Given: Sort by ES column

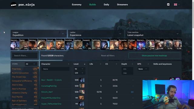Looking at the screenshot, I should pos(111,64).
